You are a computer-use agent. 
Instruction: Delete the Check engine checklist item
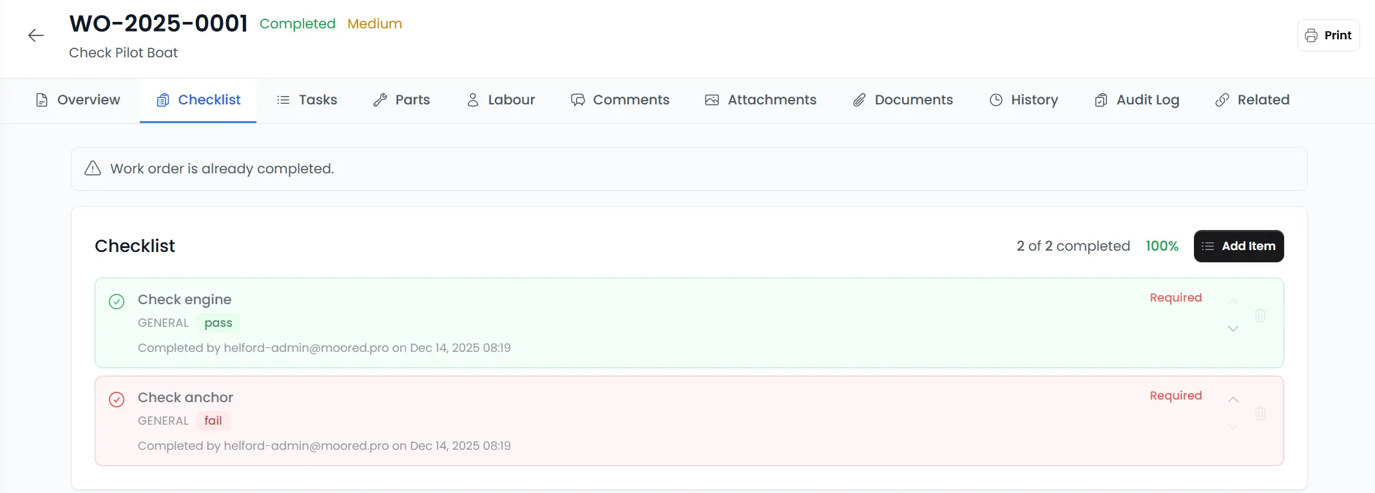click(1260, 315)
